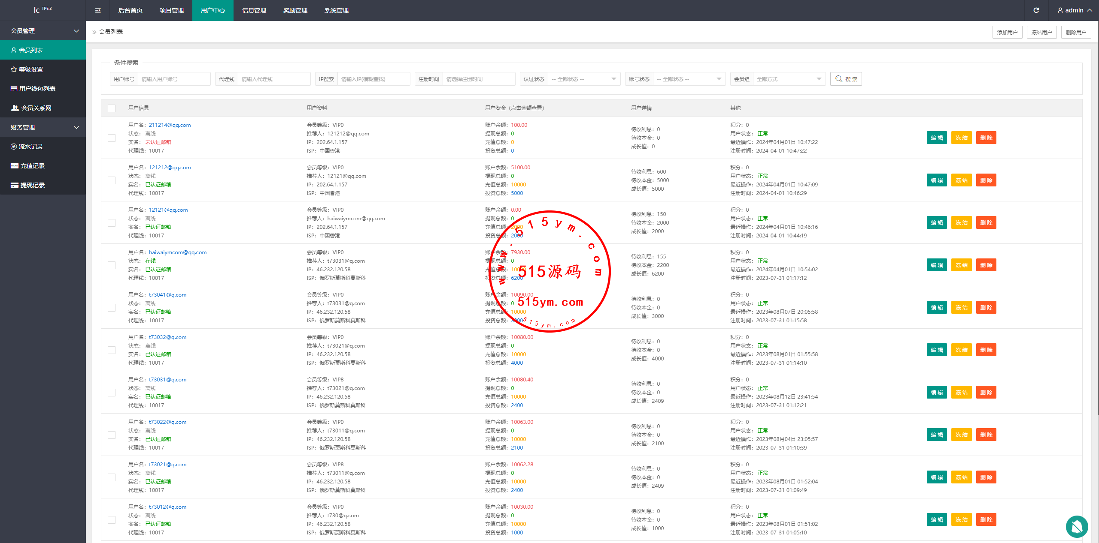
Task: Check the row checkbox for haiwaiymcom@qq.com
Action: pos(112,265)
